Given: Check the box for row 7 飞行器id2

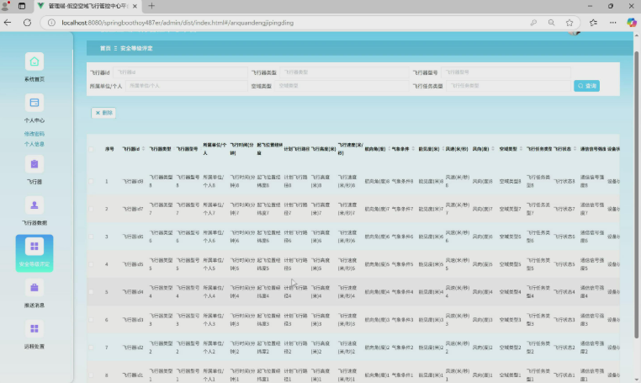Looking at the screenshot, I should (x=91, y=348).
